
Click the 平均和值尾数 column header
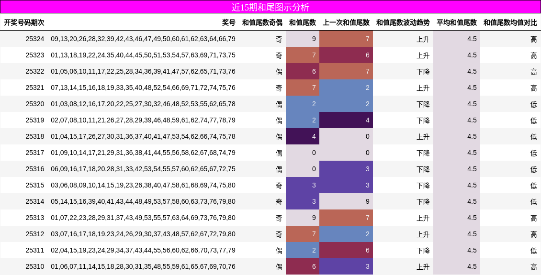point(456,22)
